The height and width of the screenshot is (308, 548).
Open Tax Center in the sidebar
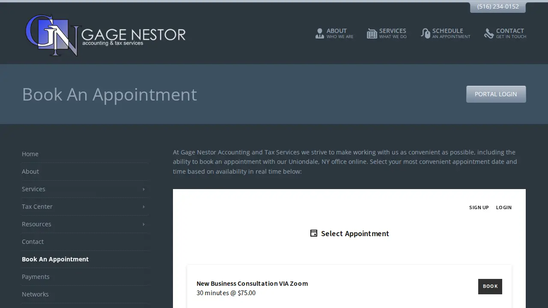(37, 207)
